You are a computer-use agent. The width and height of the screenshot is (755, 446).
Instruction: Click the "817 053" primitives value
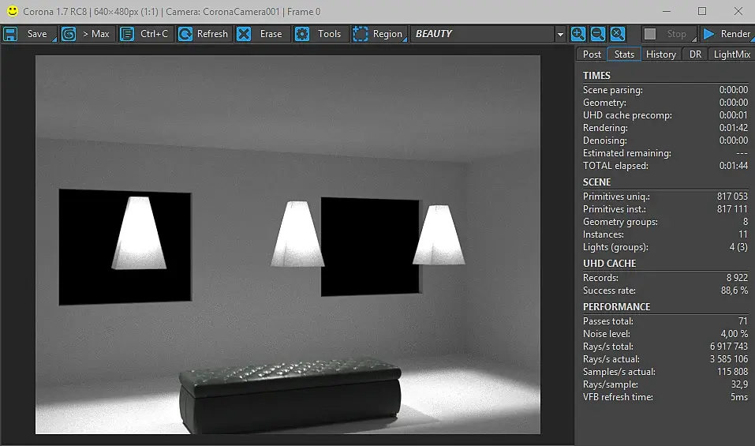tap(732, 197)
